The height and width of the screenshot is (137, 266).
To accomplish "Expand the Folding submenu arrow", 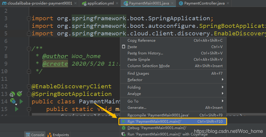I will (223, 87).
